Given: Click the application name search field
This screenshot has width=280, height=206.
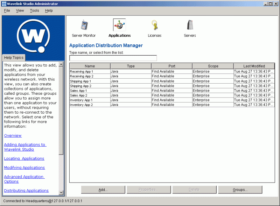Looking at the screenshot, I should (113, 58).
